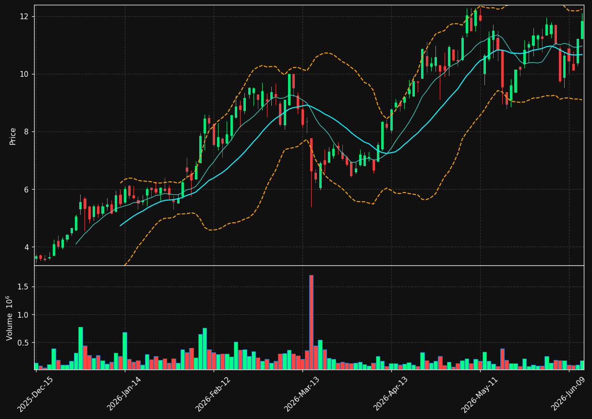Click the 2026-Jan-14 date label
592x419 pixels.
[x=124, y=394]
